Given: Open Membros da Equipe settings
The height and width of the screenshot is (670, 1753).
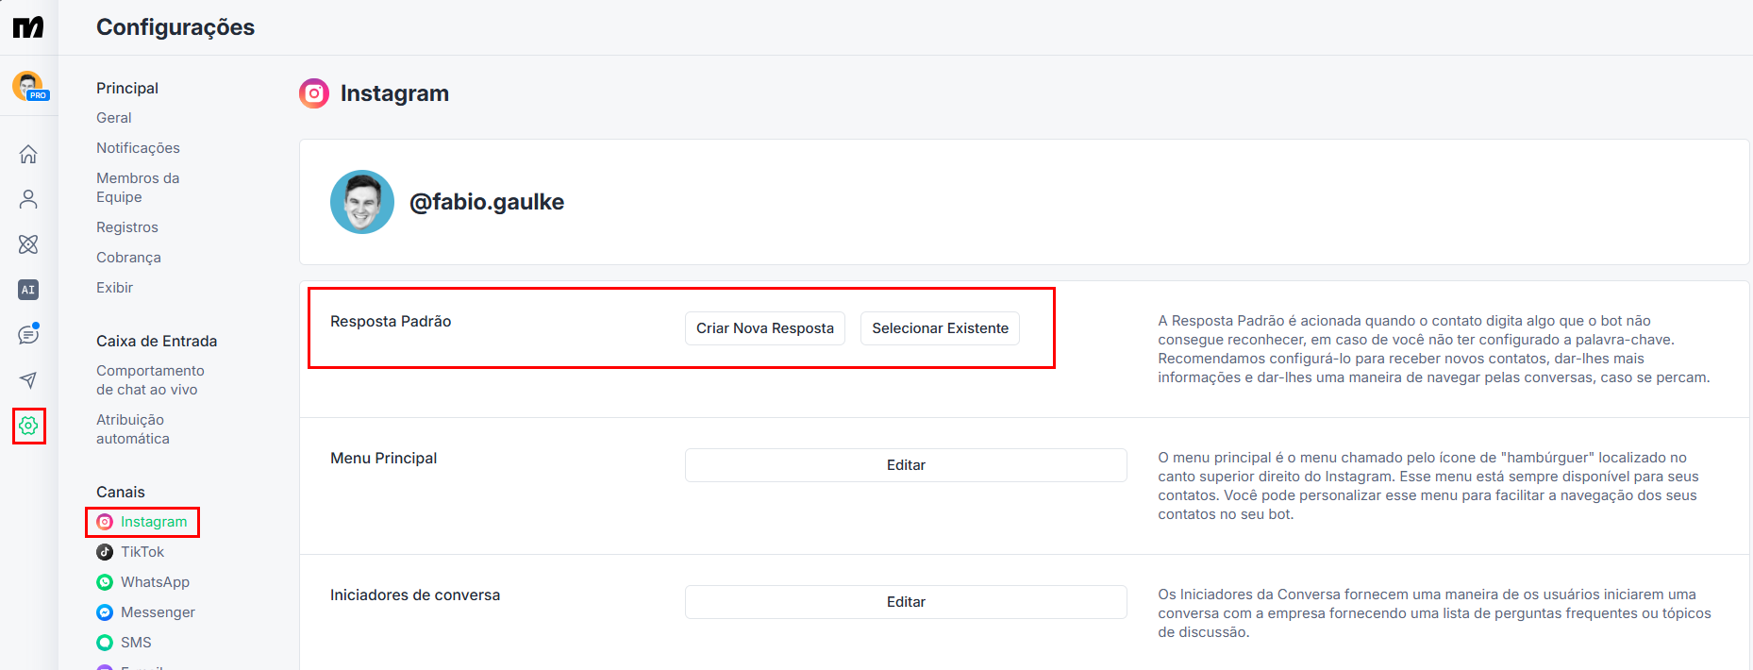Looking at the screenshot, I should pos(138,188).
